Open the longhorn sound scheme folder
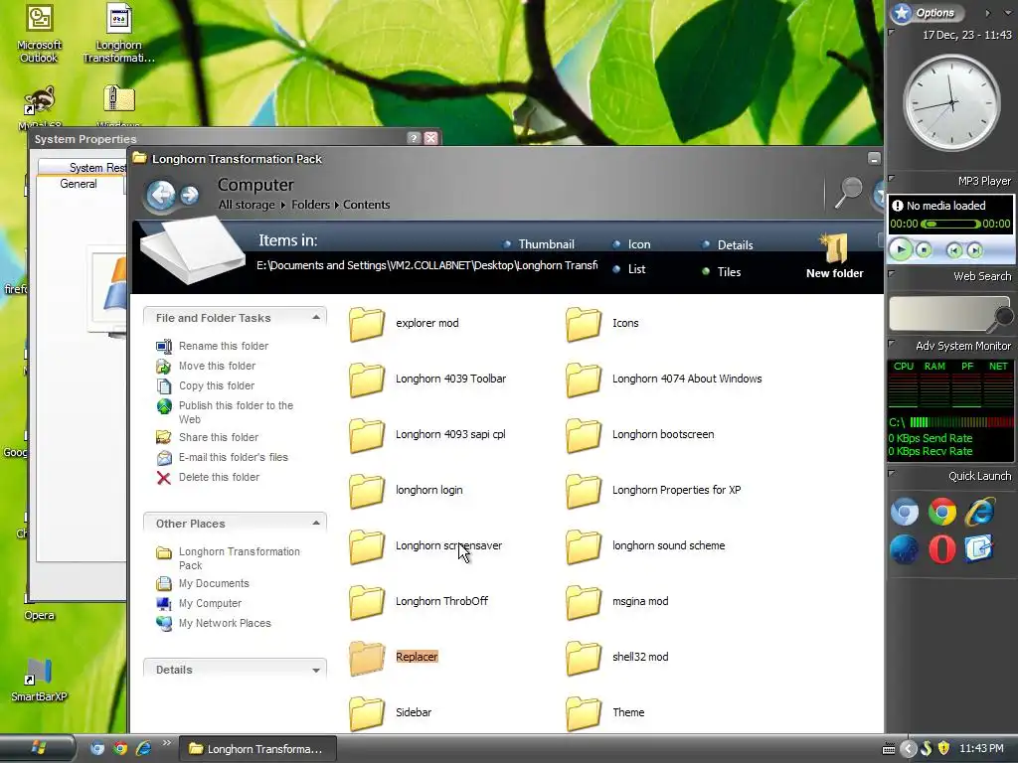The image size is (1018, 763). 645,546
